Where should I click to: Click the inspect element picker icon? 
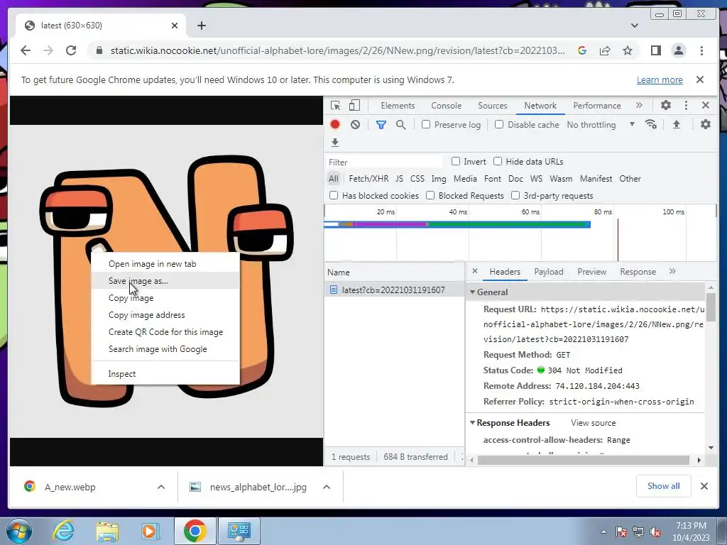pyautogui.click(x=335, y=106)
